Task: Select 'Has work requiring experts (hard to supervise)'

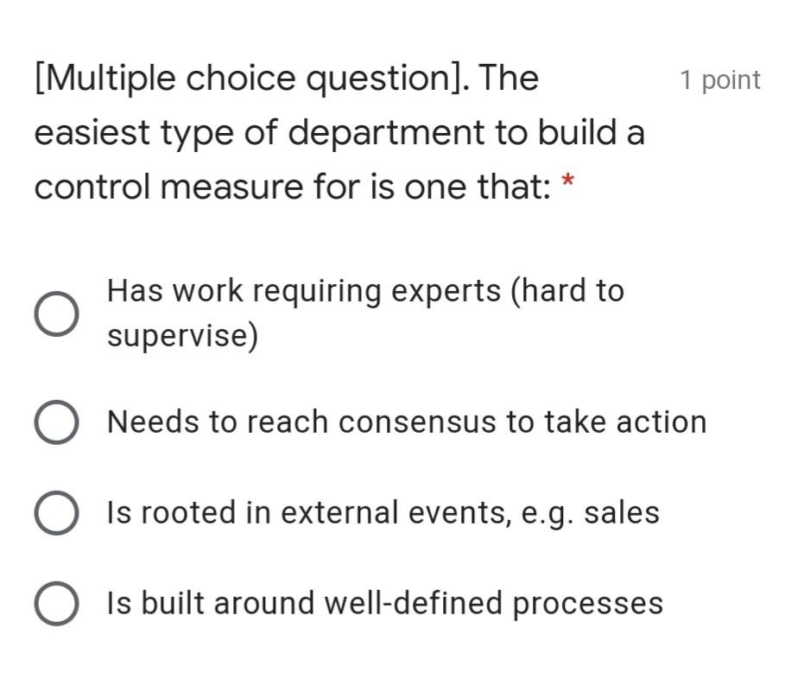Action: (364, 311)
